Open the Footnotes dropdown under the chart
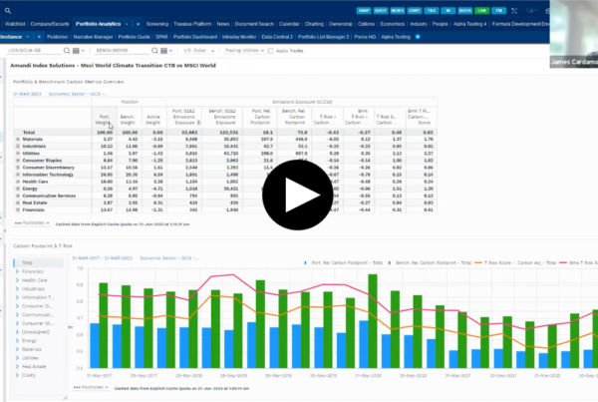The height and width of the screenshot is (402, 598). (91, 387)
